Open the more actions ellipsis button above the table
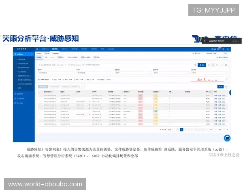The image size is (243, 194). point(82,86)
